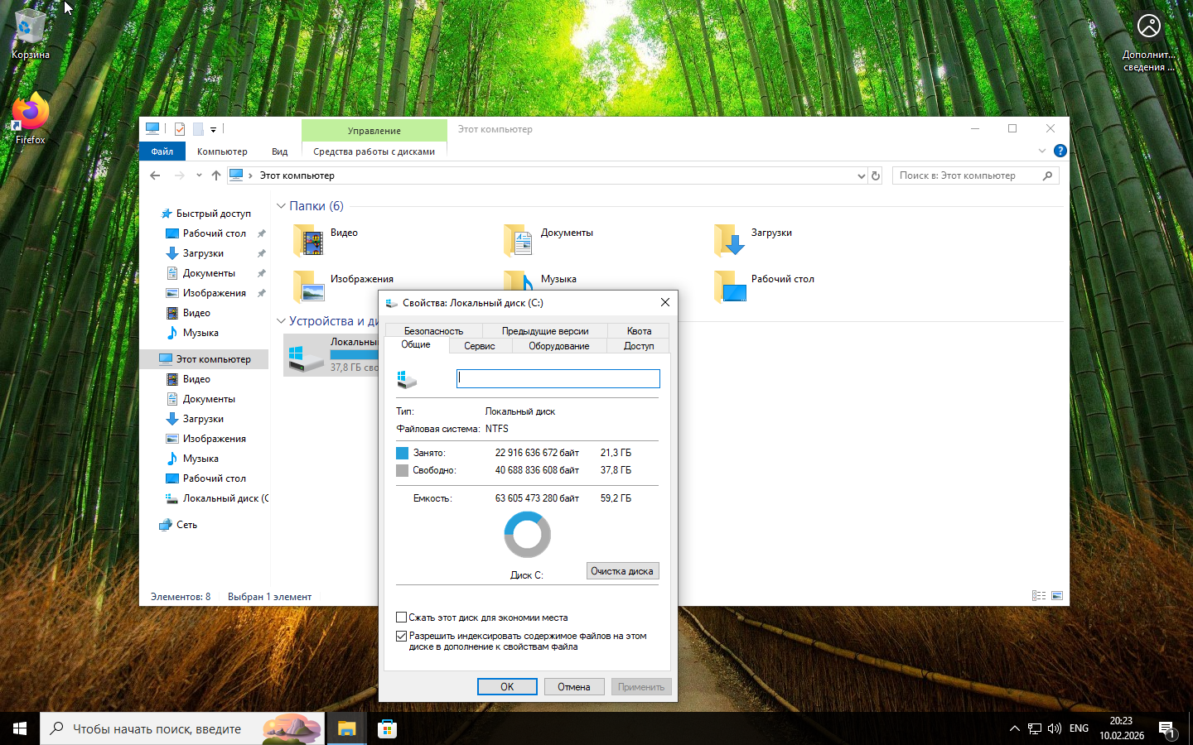Go up one folder level arrow
The width and height of the screenshot is (1193, 745).
[216, 175]
